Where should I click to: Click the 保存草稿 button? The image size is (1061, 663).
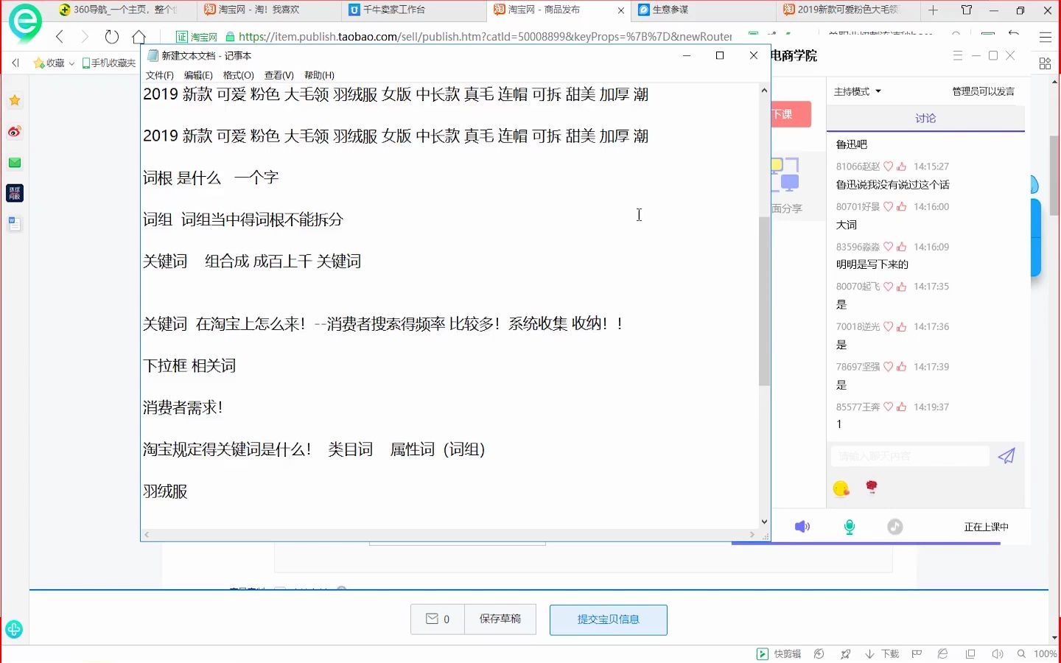click(500, 619)
